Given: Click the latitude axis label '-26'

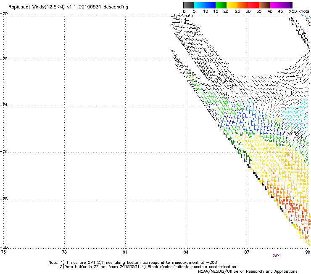Looking at the screenshot, I should (4, 152).
